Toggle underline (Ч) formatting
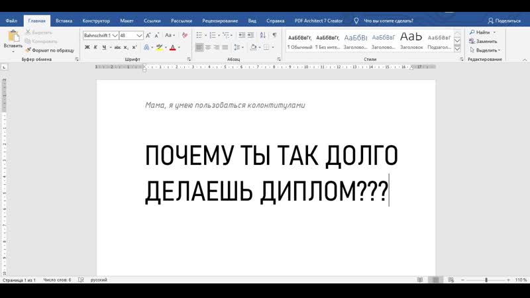Screen dimensions: 530x298 (104, 47)
